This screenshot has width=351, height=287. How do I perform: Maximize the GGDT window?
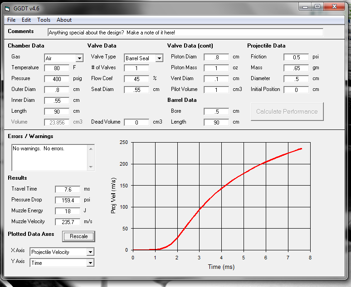pyautogui.click(x=317, y=6)
